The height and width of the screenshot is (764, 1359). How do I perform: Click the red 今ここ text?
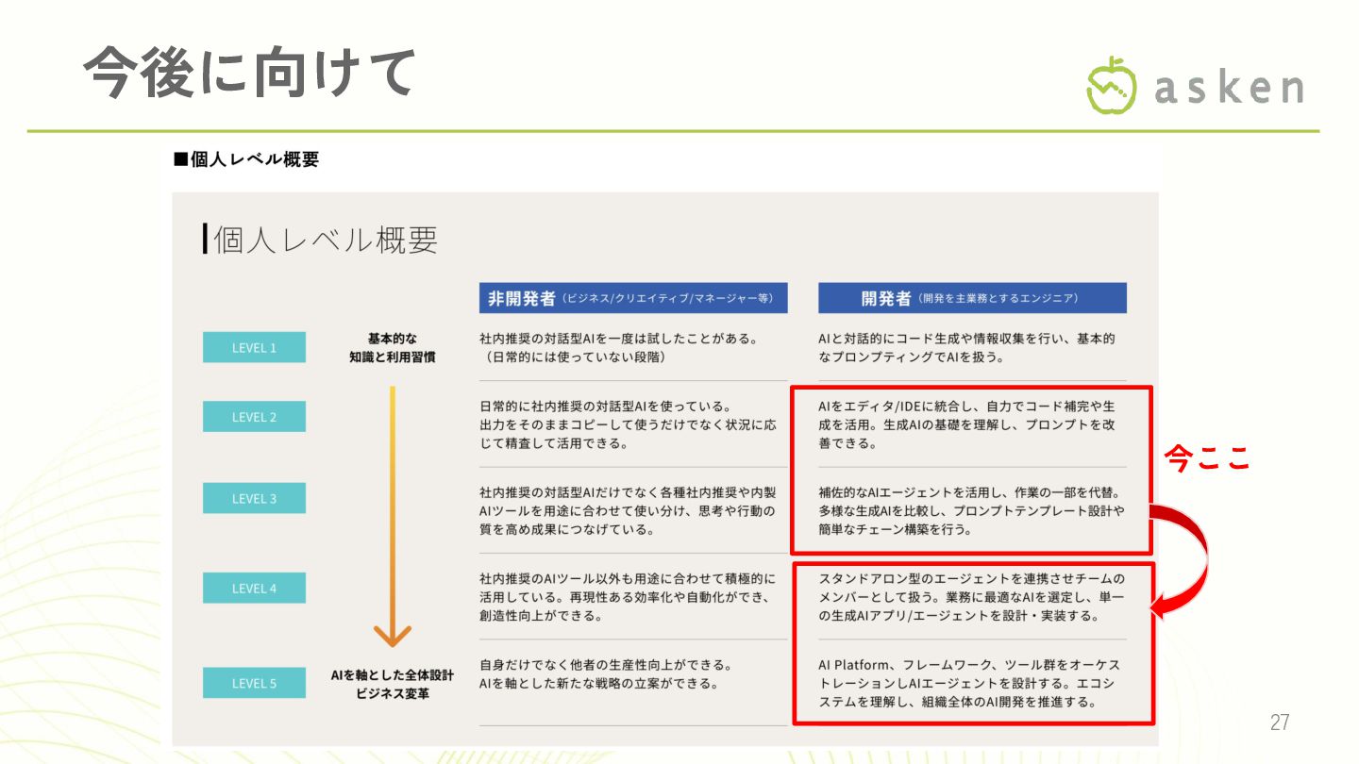(x=1207, y=457)
